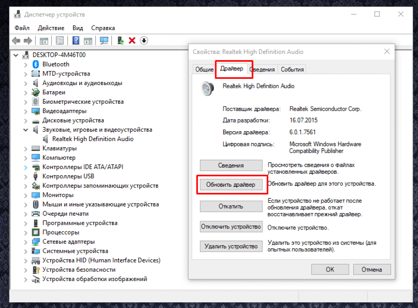The width and height of the screenshot is (418, 308).
Task: Expand the Компьютер category
Action: tap(26, 158)
